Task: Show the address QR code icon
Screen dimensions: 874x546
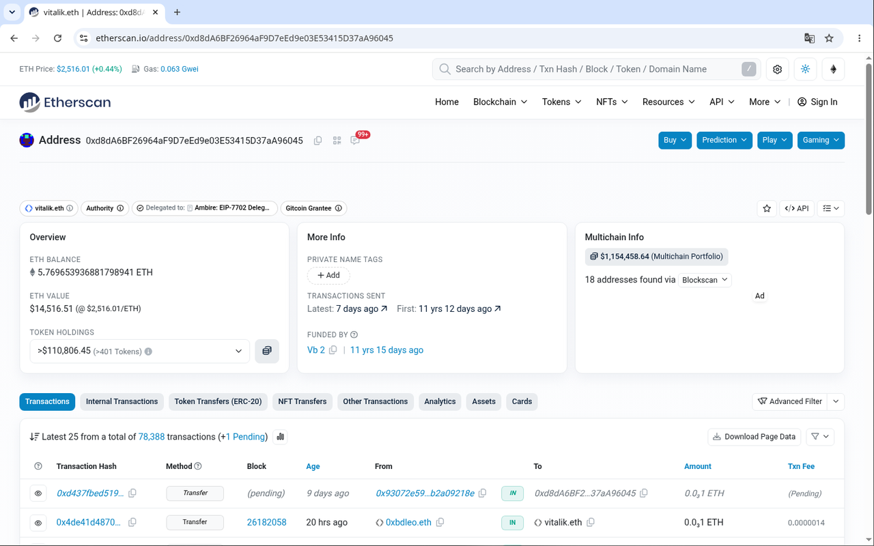Action: [337, 141]
